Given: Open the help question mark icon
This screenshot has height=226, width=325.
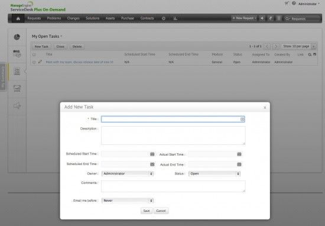Looking at the screenshot, I should [294, 3].
